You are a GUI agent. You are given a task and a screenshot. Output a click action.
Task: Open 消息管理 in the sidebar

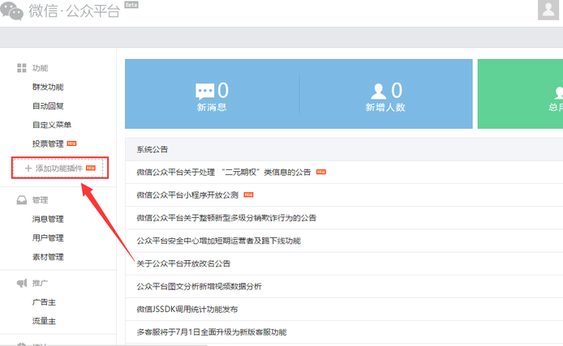coord(48,219)
